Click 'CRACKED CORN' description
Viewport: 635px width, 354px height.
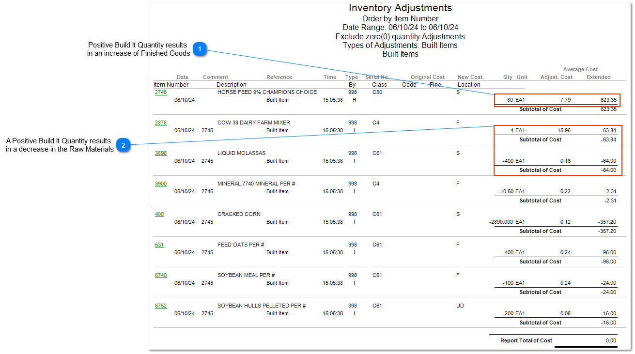coord(239,214)
